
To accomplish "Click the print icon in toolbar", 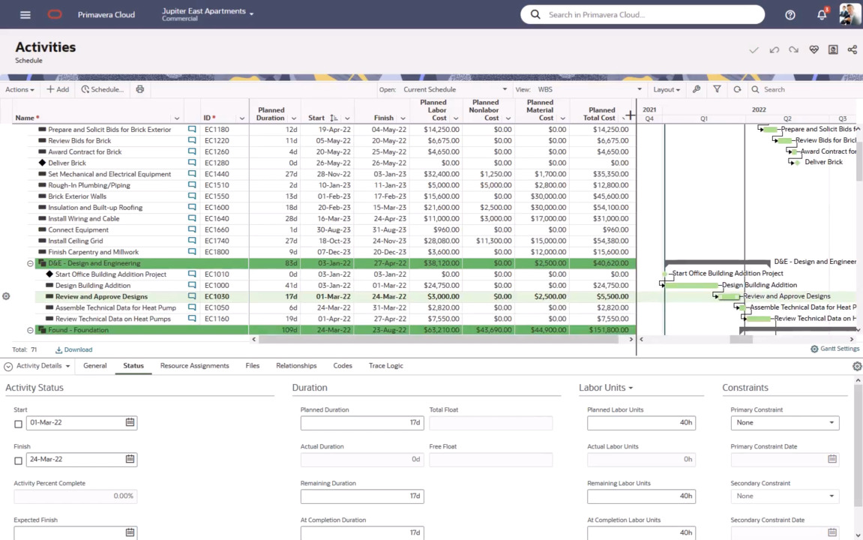I will (139, 89).
